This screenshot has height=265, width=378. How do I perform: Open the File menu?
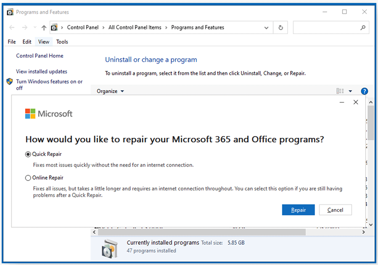12,42
